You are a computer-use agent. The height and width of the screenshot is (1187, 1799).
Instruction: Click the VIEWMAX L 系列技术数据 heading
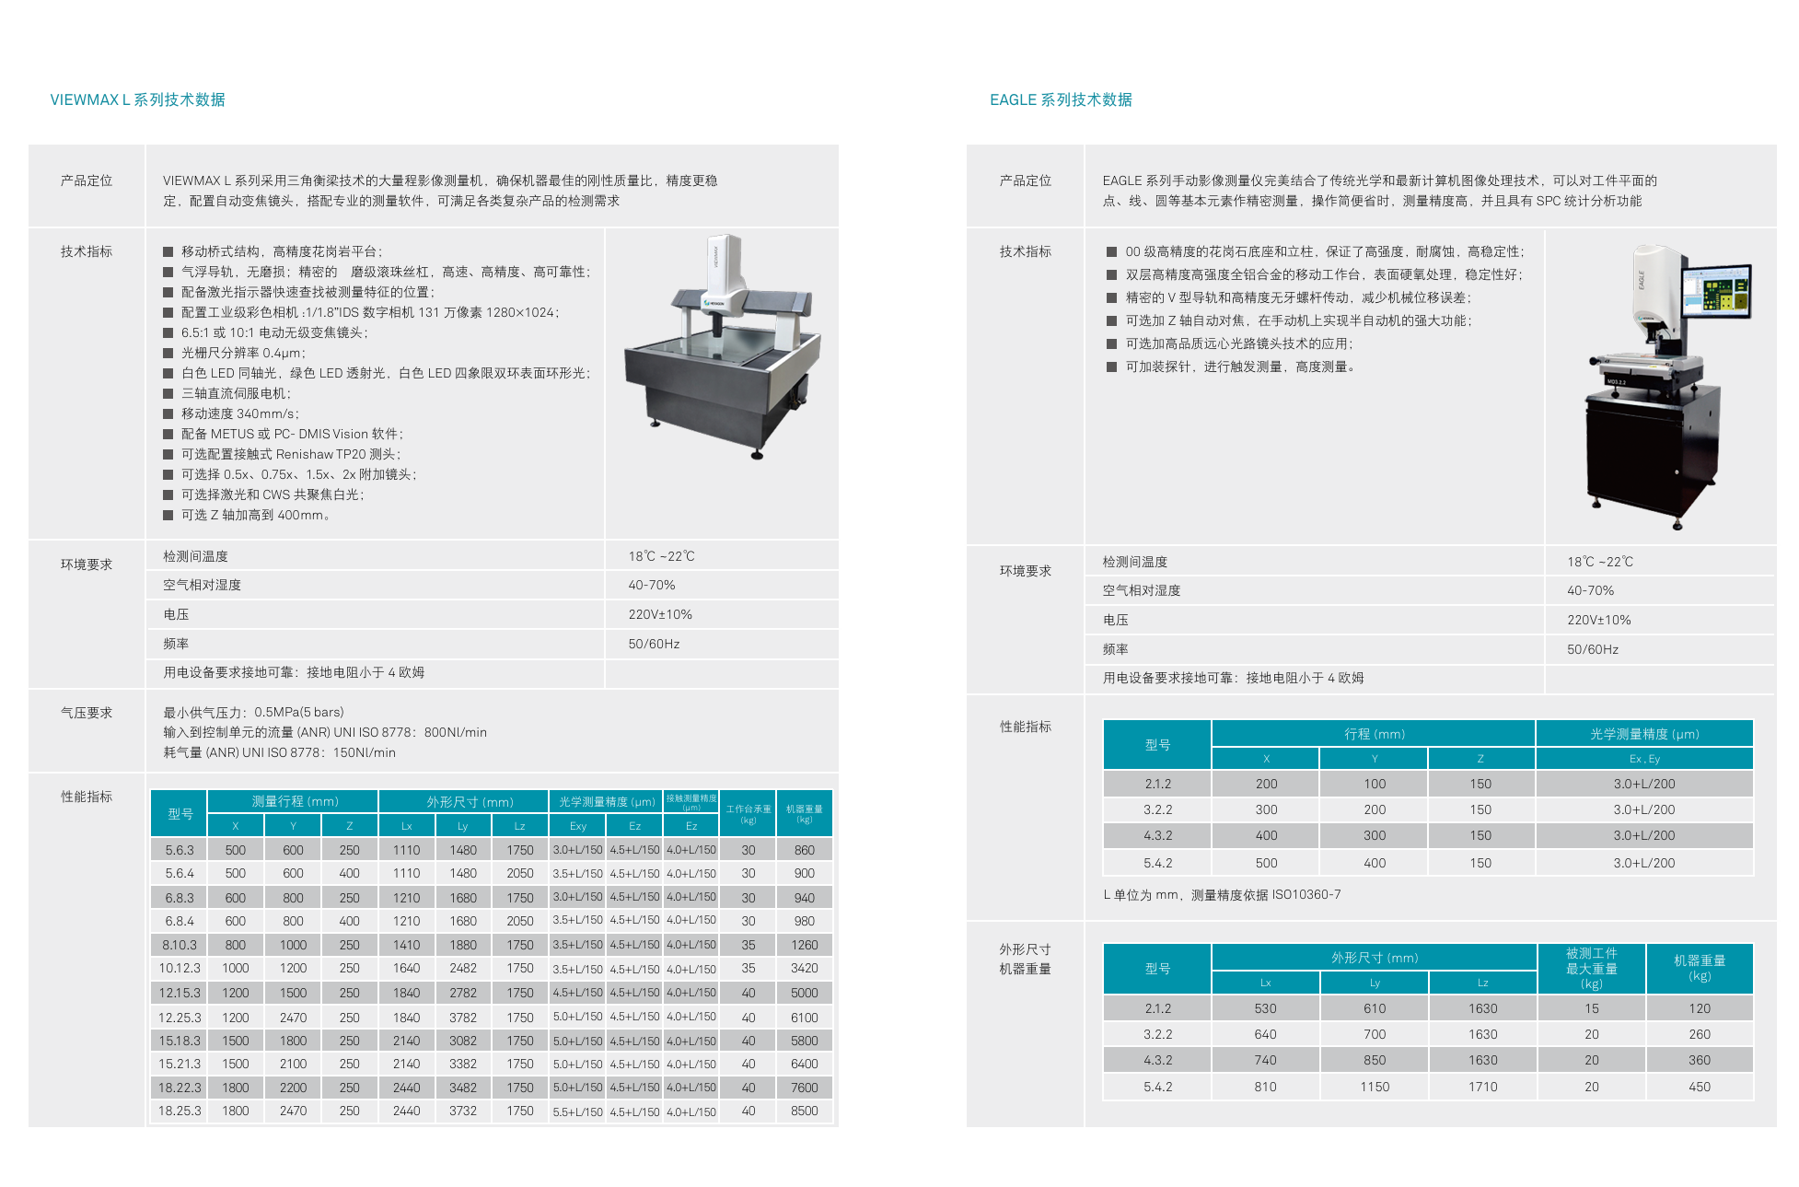pyautogui.click(x=137, y=99)
